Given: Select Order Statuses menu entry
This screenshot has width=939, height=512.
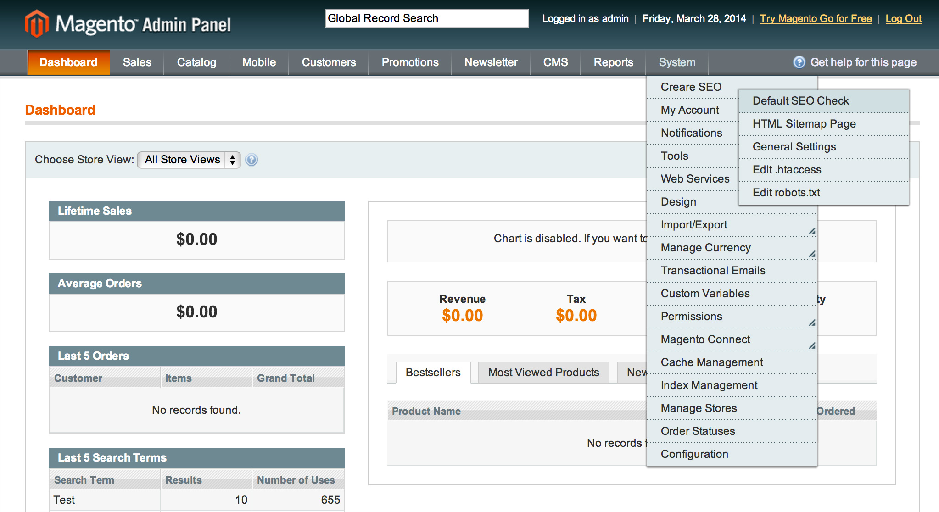Looking at the screenshot, I should pyautogui.click(x=732, y=431).
